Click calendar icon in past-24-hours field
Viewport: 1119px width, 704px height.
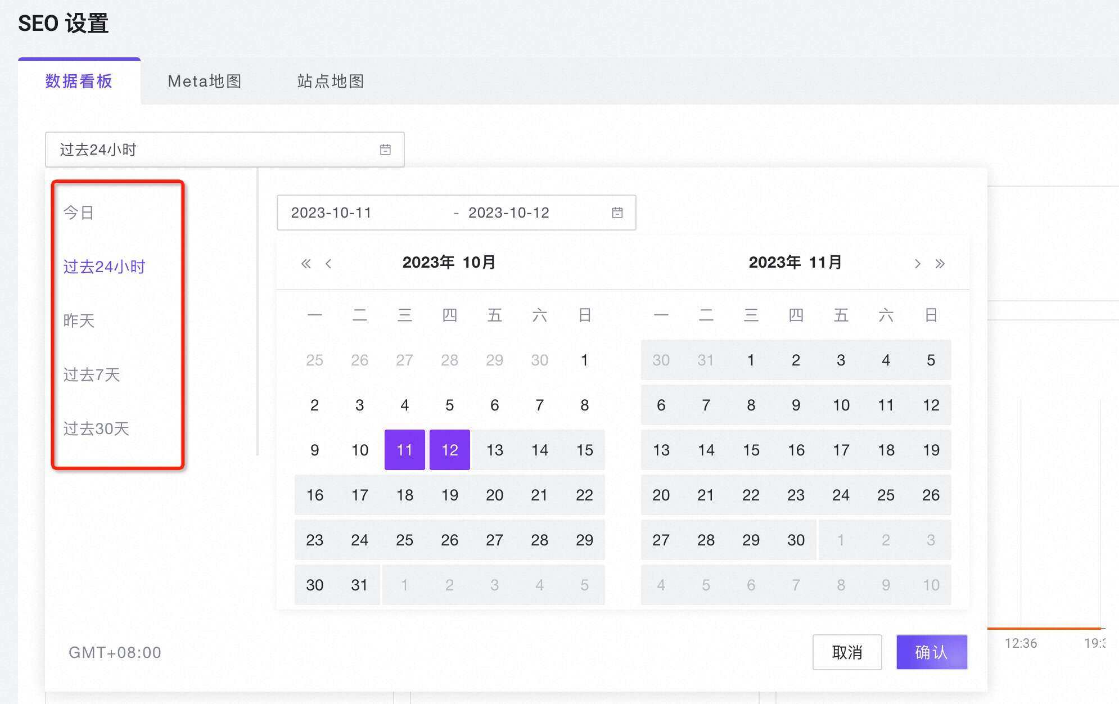pos(385,150)
